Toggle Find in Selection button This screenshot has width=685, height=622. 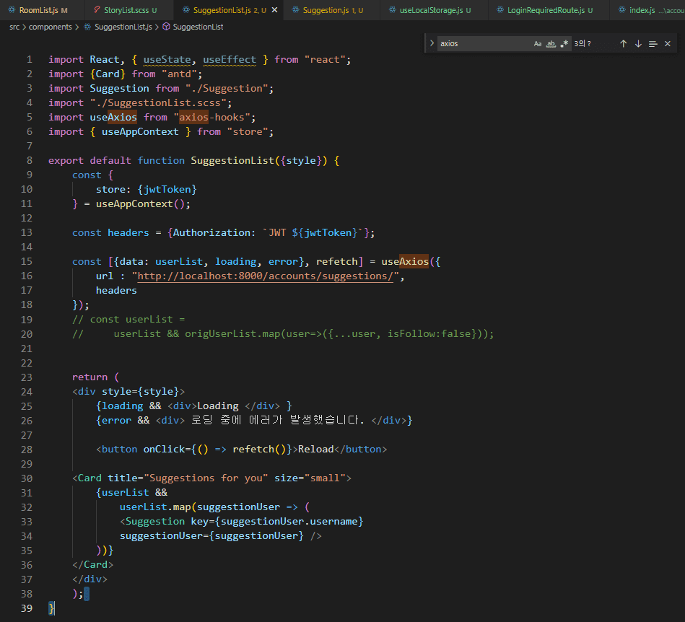(653, 44)
